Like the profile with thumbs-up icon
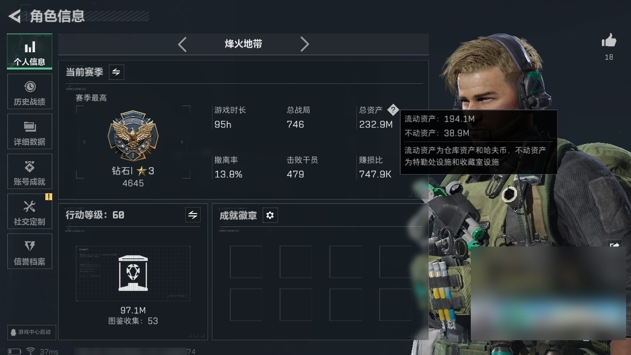 pos(609,41)
